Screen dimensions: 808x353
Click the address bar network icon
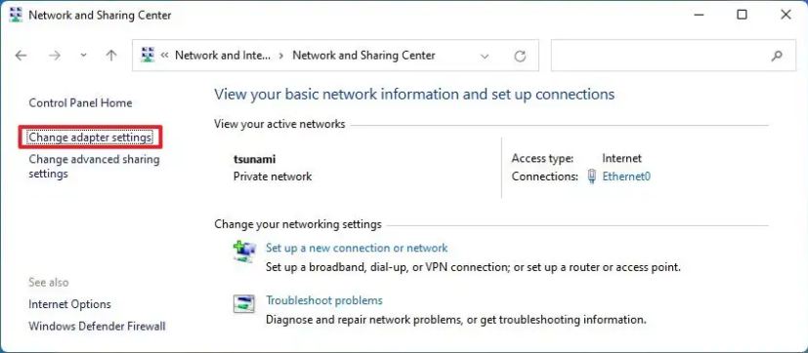click(x=148, y=55)
